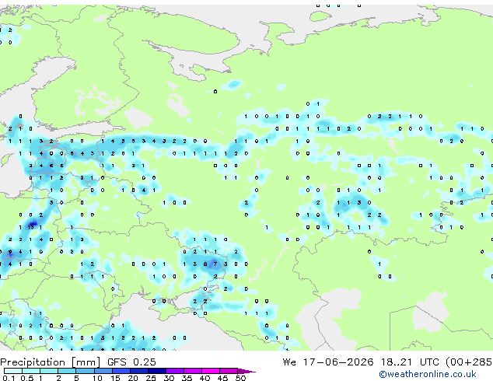
Task: Click the lightest 0.1 mm legend swatch
Action: [x=13, y=371]
